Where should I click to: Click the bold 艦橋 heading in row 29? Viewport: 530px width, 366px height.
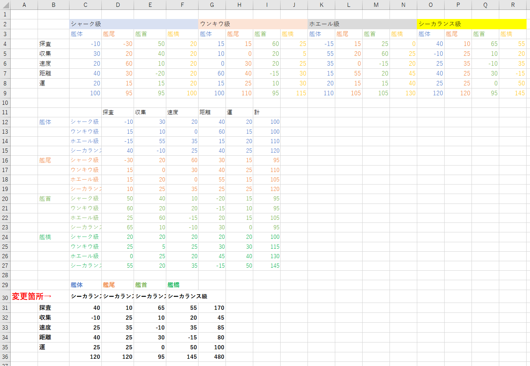click(x=174, y=285)
